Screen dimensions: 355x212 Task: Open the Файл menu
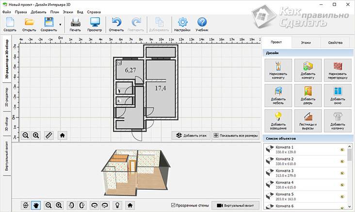tap(7, 12)
